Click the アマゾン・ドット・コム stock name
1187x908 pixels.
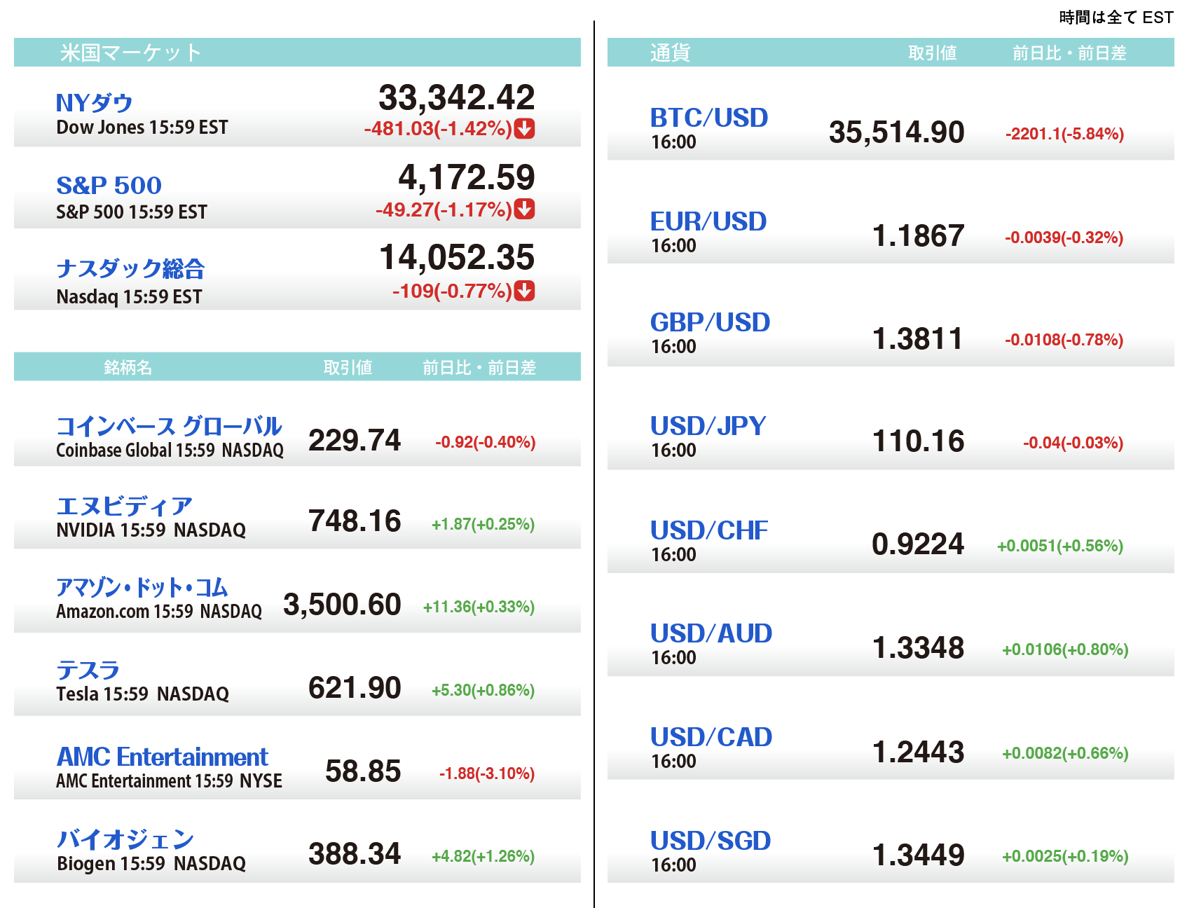(142, 588)
